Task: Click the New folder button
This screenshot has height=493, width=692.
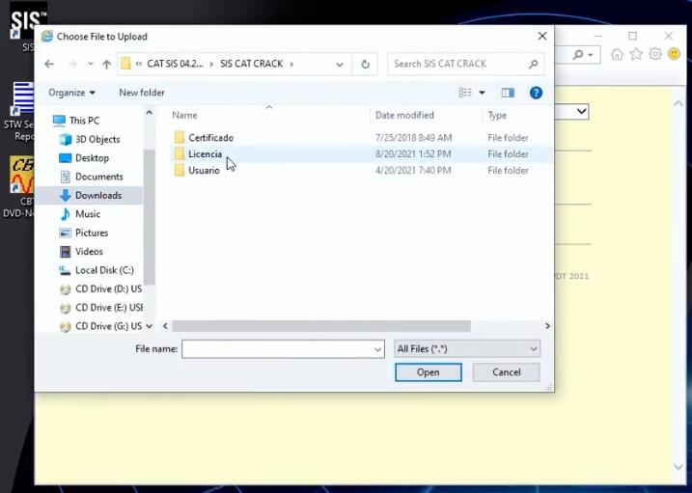Action: pyautogui.click(x=142, y=93)
